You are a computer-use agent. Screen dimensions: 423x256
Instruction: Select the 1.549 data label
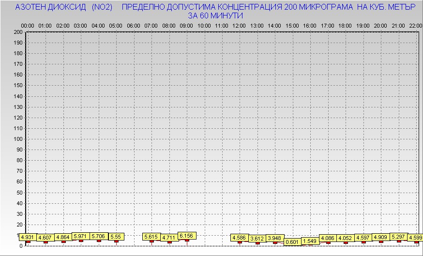[x=310, y=241]
